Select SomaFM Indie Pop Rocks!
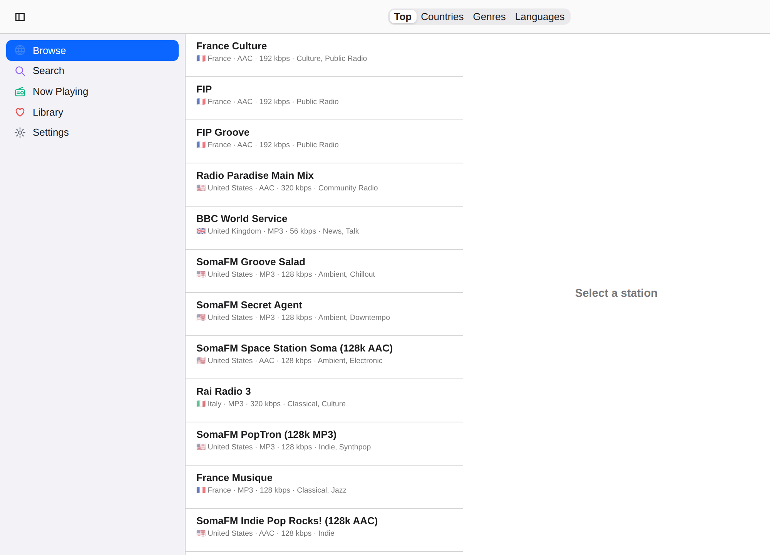This screenshot has height=555, width=770. pyautogui.click(x=324, y=530)
